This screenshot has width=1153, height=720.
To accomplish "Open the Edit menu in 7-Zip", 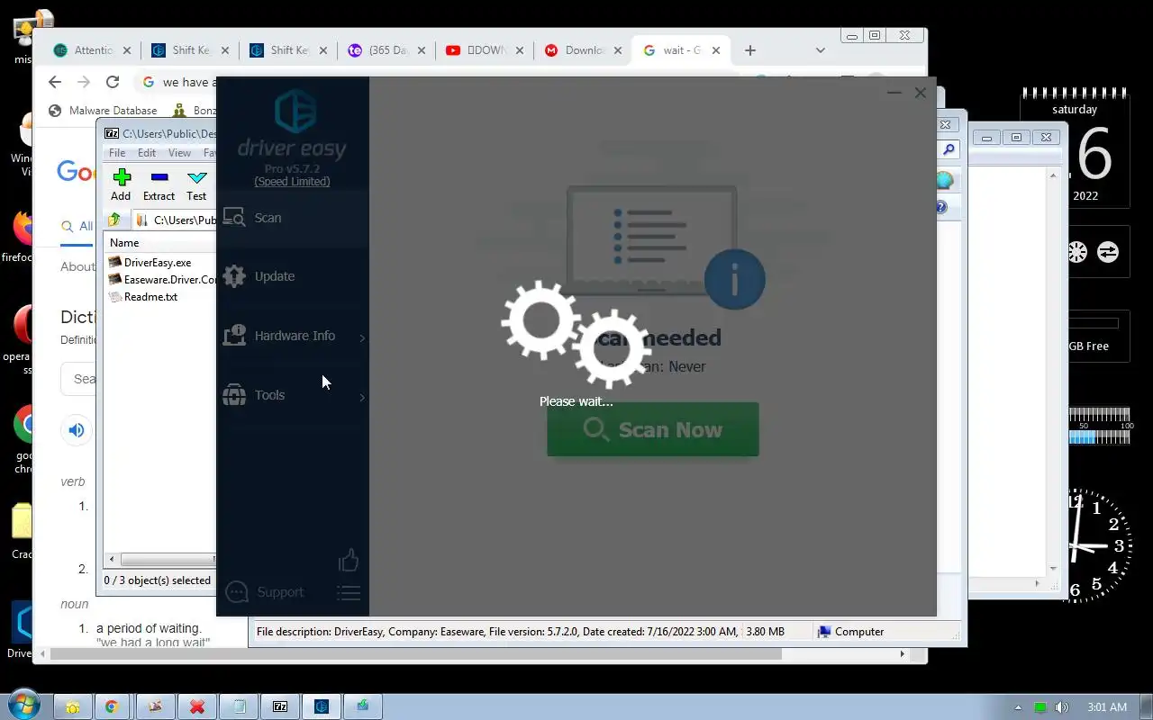I will 147,153.
